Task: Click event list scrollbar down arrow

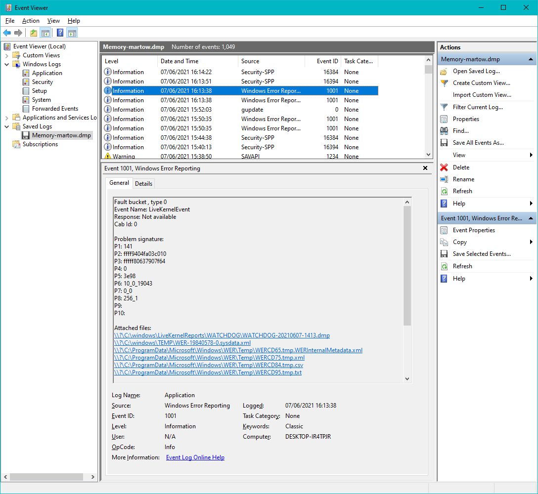Action: (428, 155)
